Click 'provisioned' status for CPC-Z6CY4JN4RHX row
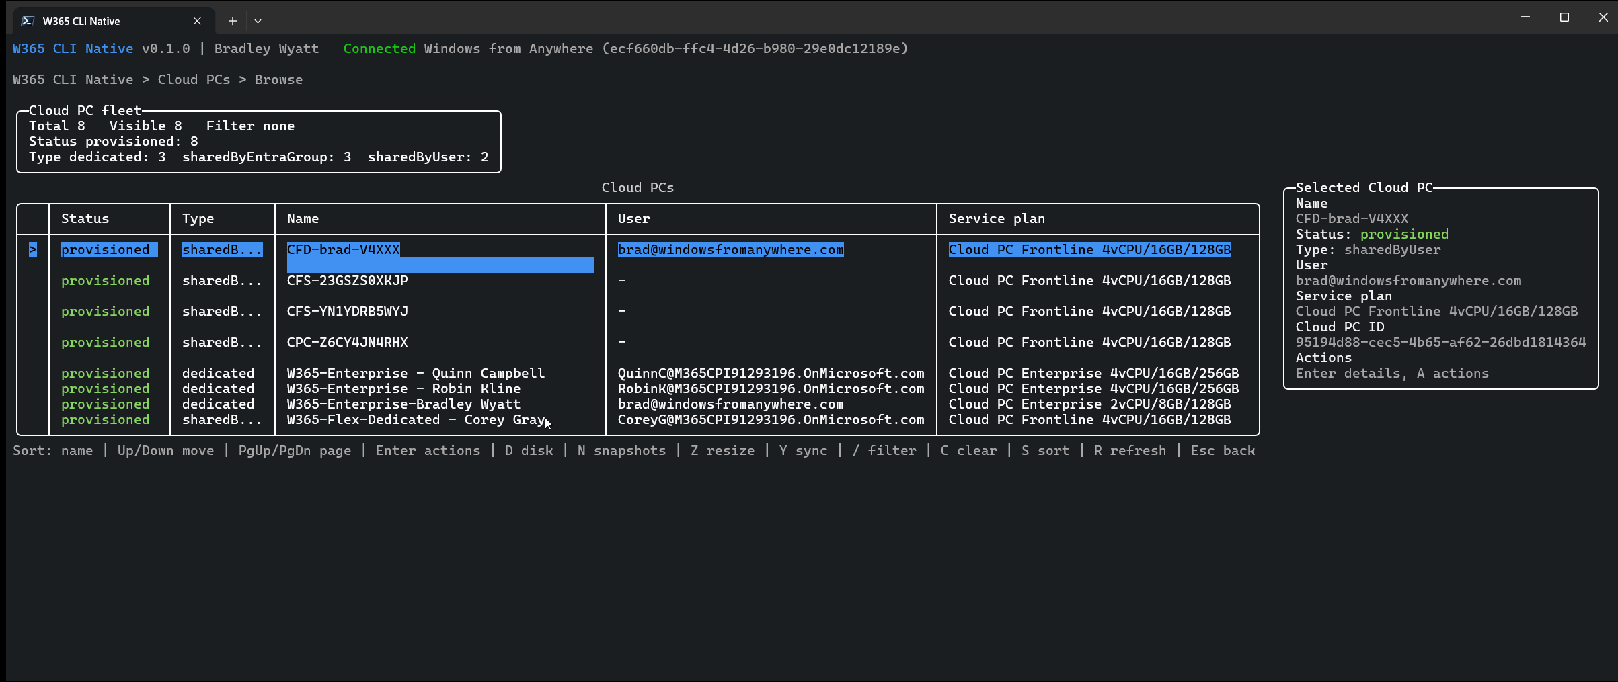Image resolution: width=1618 pixels, height=682 pixels. click(105, 343)
